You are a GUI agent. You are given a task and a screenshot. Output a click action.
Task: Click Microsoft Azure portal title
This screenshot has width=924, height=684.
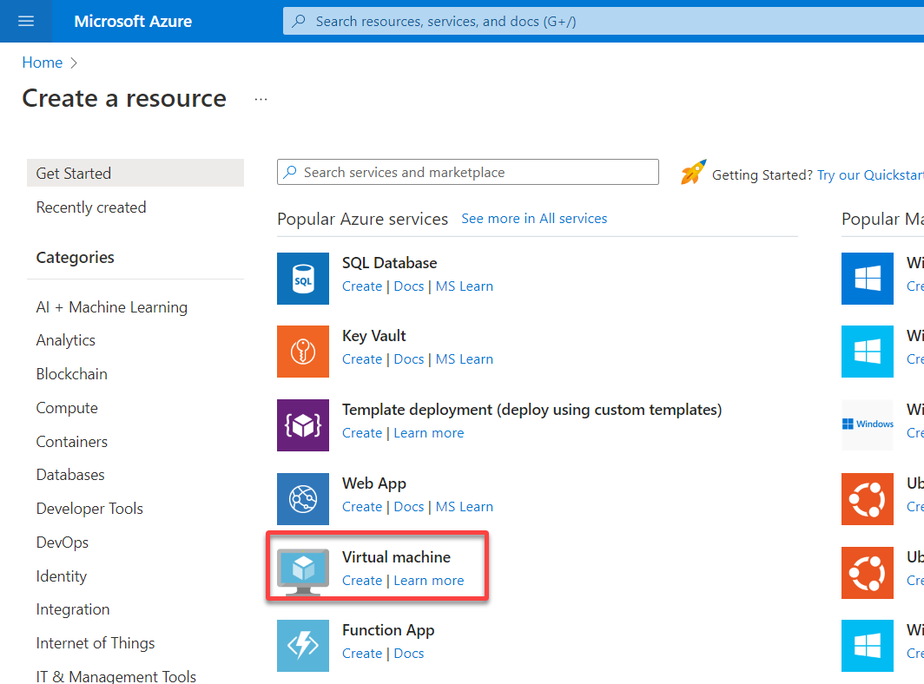[133, 21]
